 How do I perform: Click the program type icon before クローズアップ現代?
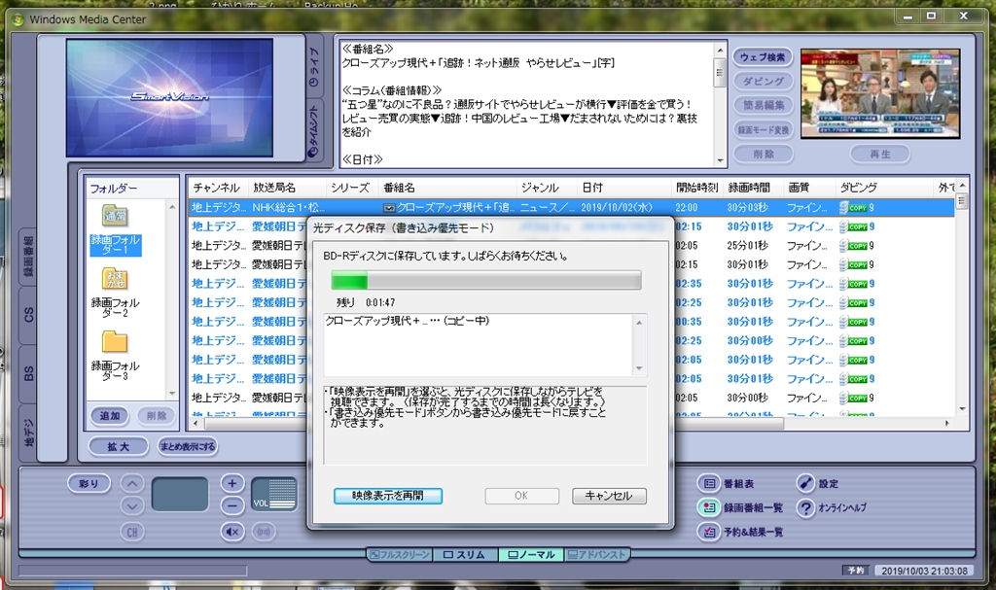[x=389, y=208]
